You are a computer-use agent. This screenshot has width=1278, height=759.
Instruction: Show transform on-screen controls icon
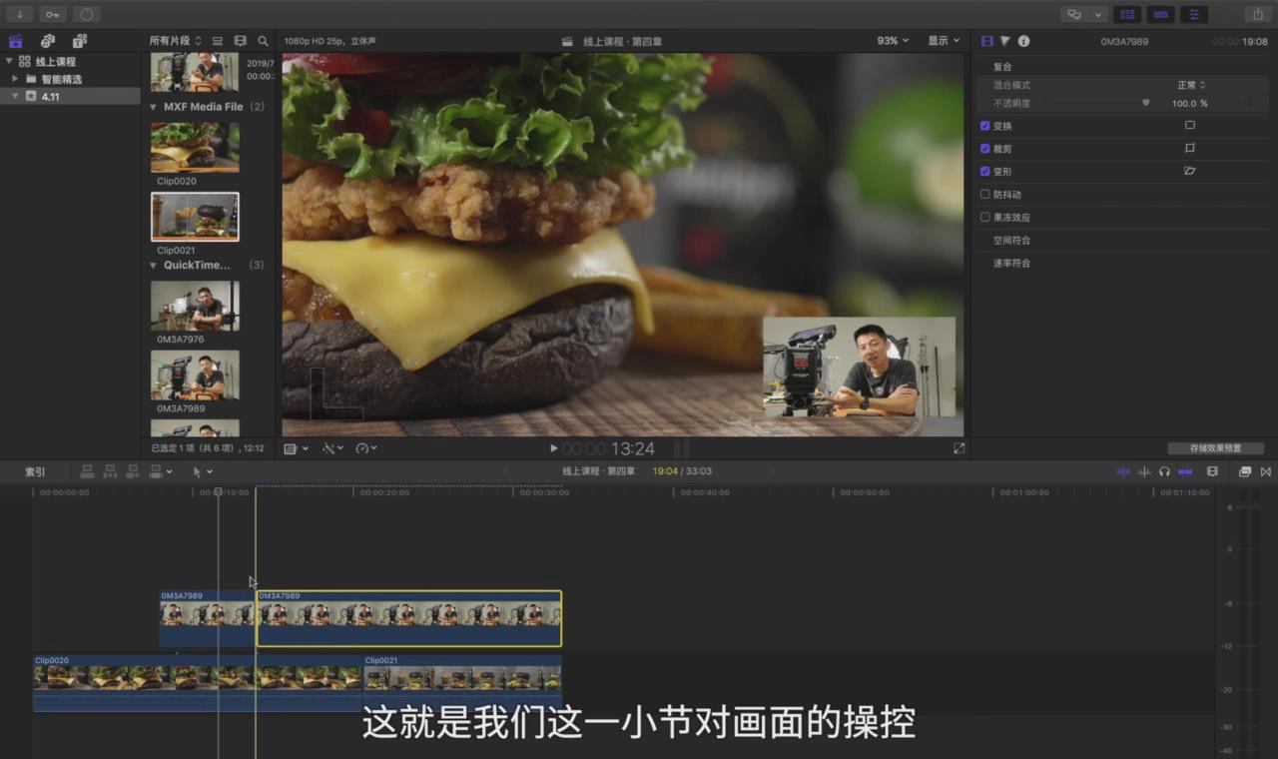[1189, 125]
